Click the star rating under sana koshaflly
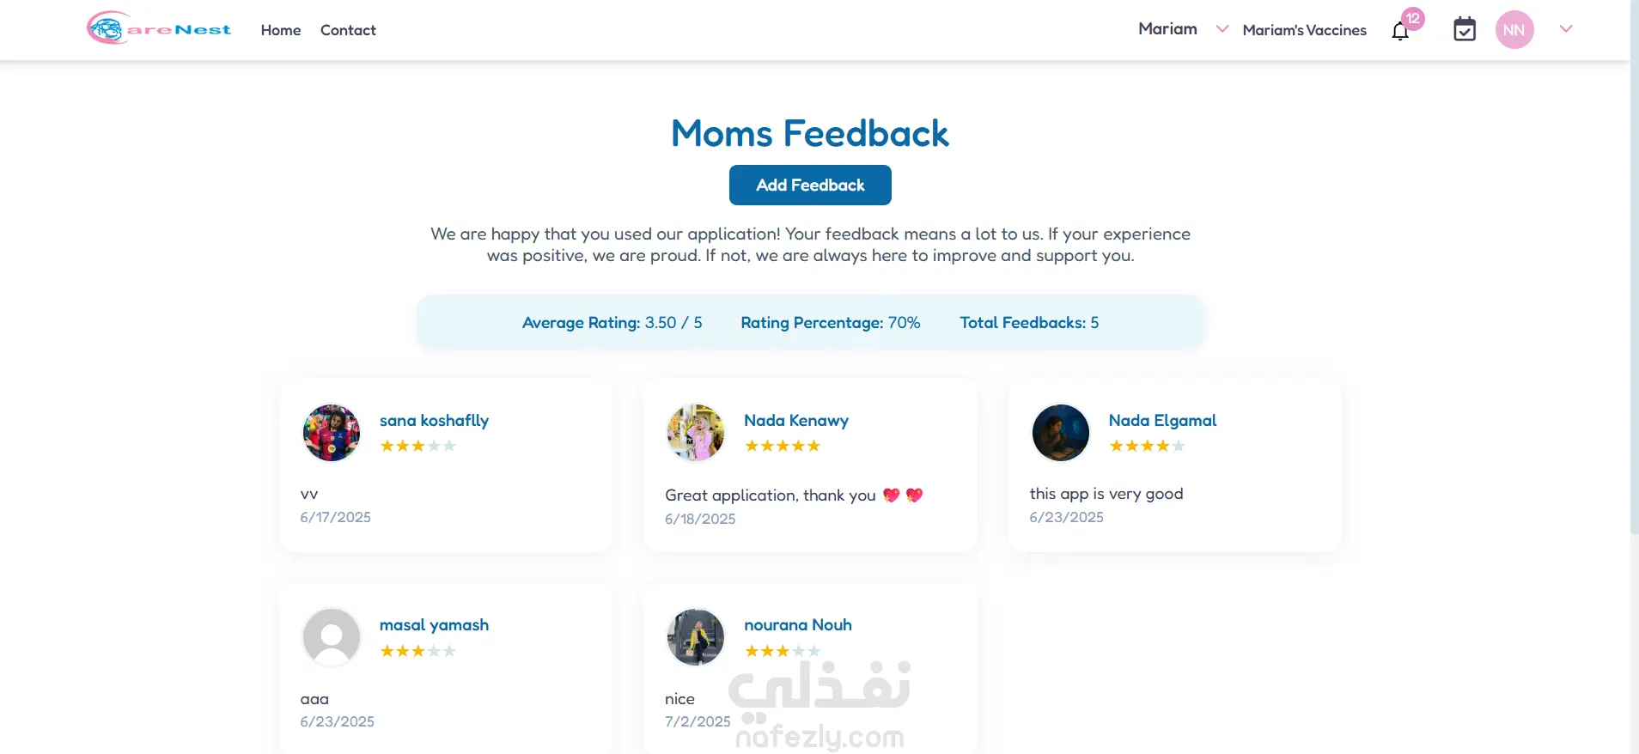The height and width of the screenshot is (754, 1639). coord(417,446)
